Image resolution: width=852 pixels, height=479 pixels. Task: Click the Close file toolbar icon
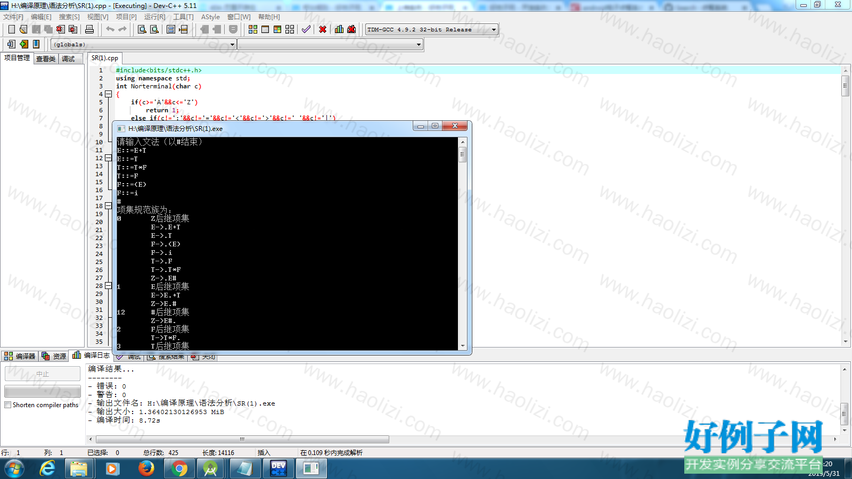point(61,29)
